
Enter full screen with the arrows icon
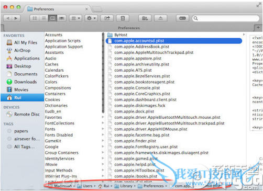click(258, 5)
